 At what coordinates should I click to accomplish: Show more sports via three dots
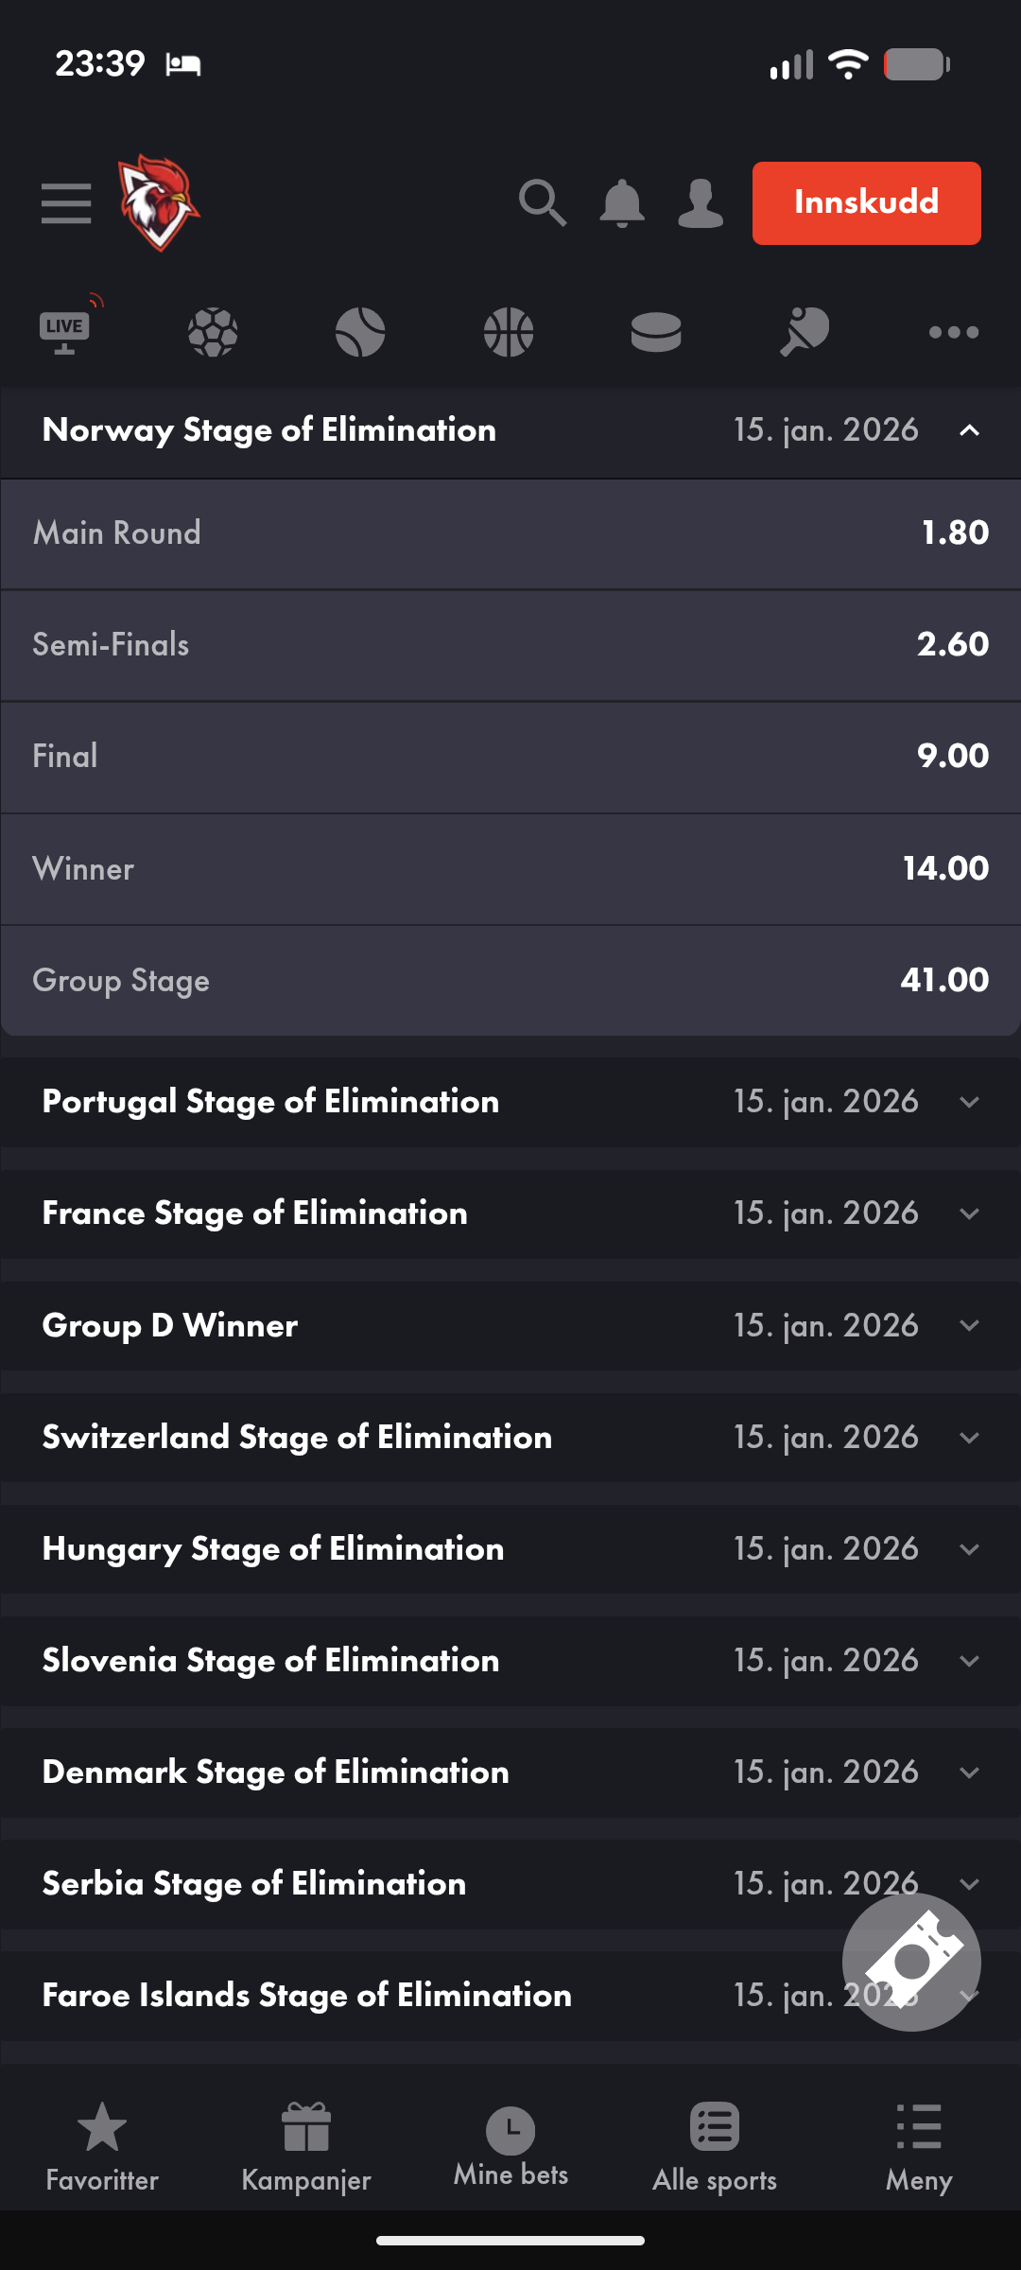[x=953, y=332]
